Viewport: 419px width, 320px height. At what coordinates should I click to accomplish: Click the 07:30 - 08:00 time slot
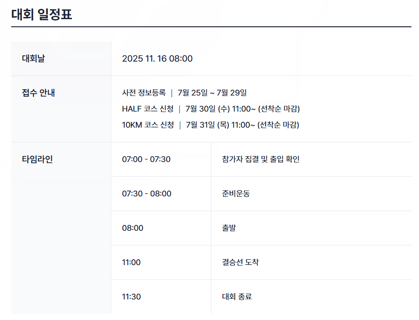tap(147, 194)
